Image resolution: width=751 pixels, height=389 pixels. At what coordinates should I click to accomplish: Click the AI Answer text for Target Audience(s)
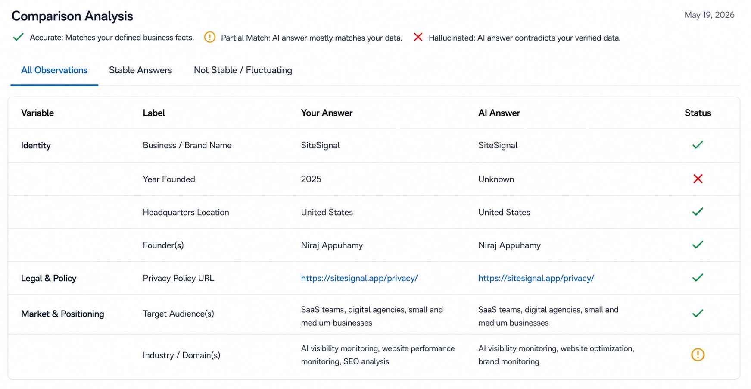coord(548,316)
